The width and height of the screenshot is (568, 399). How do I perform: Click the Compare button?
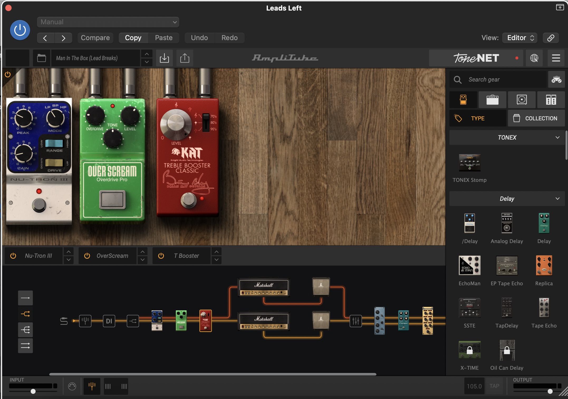click(95, 38)
